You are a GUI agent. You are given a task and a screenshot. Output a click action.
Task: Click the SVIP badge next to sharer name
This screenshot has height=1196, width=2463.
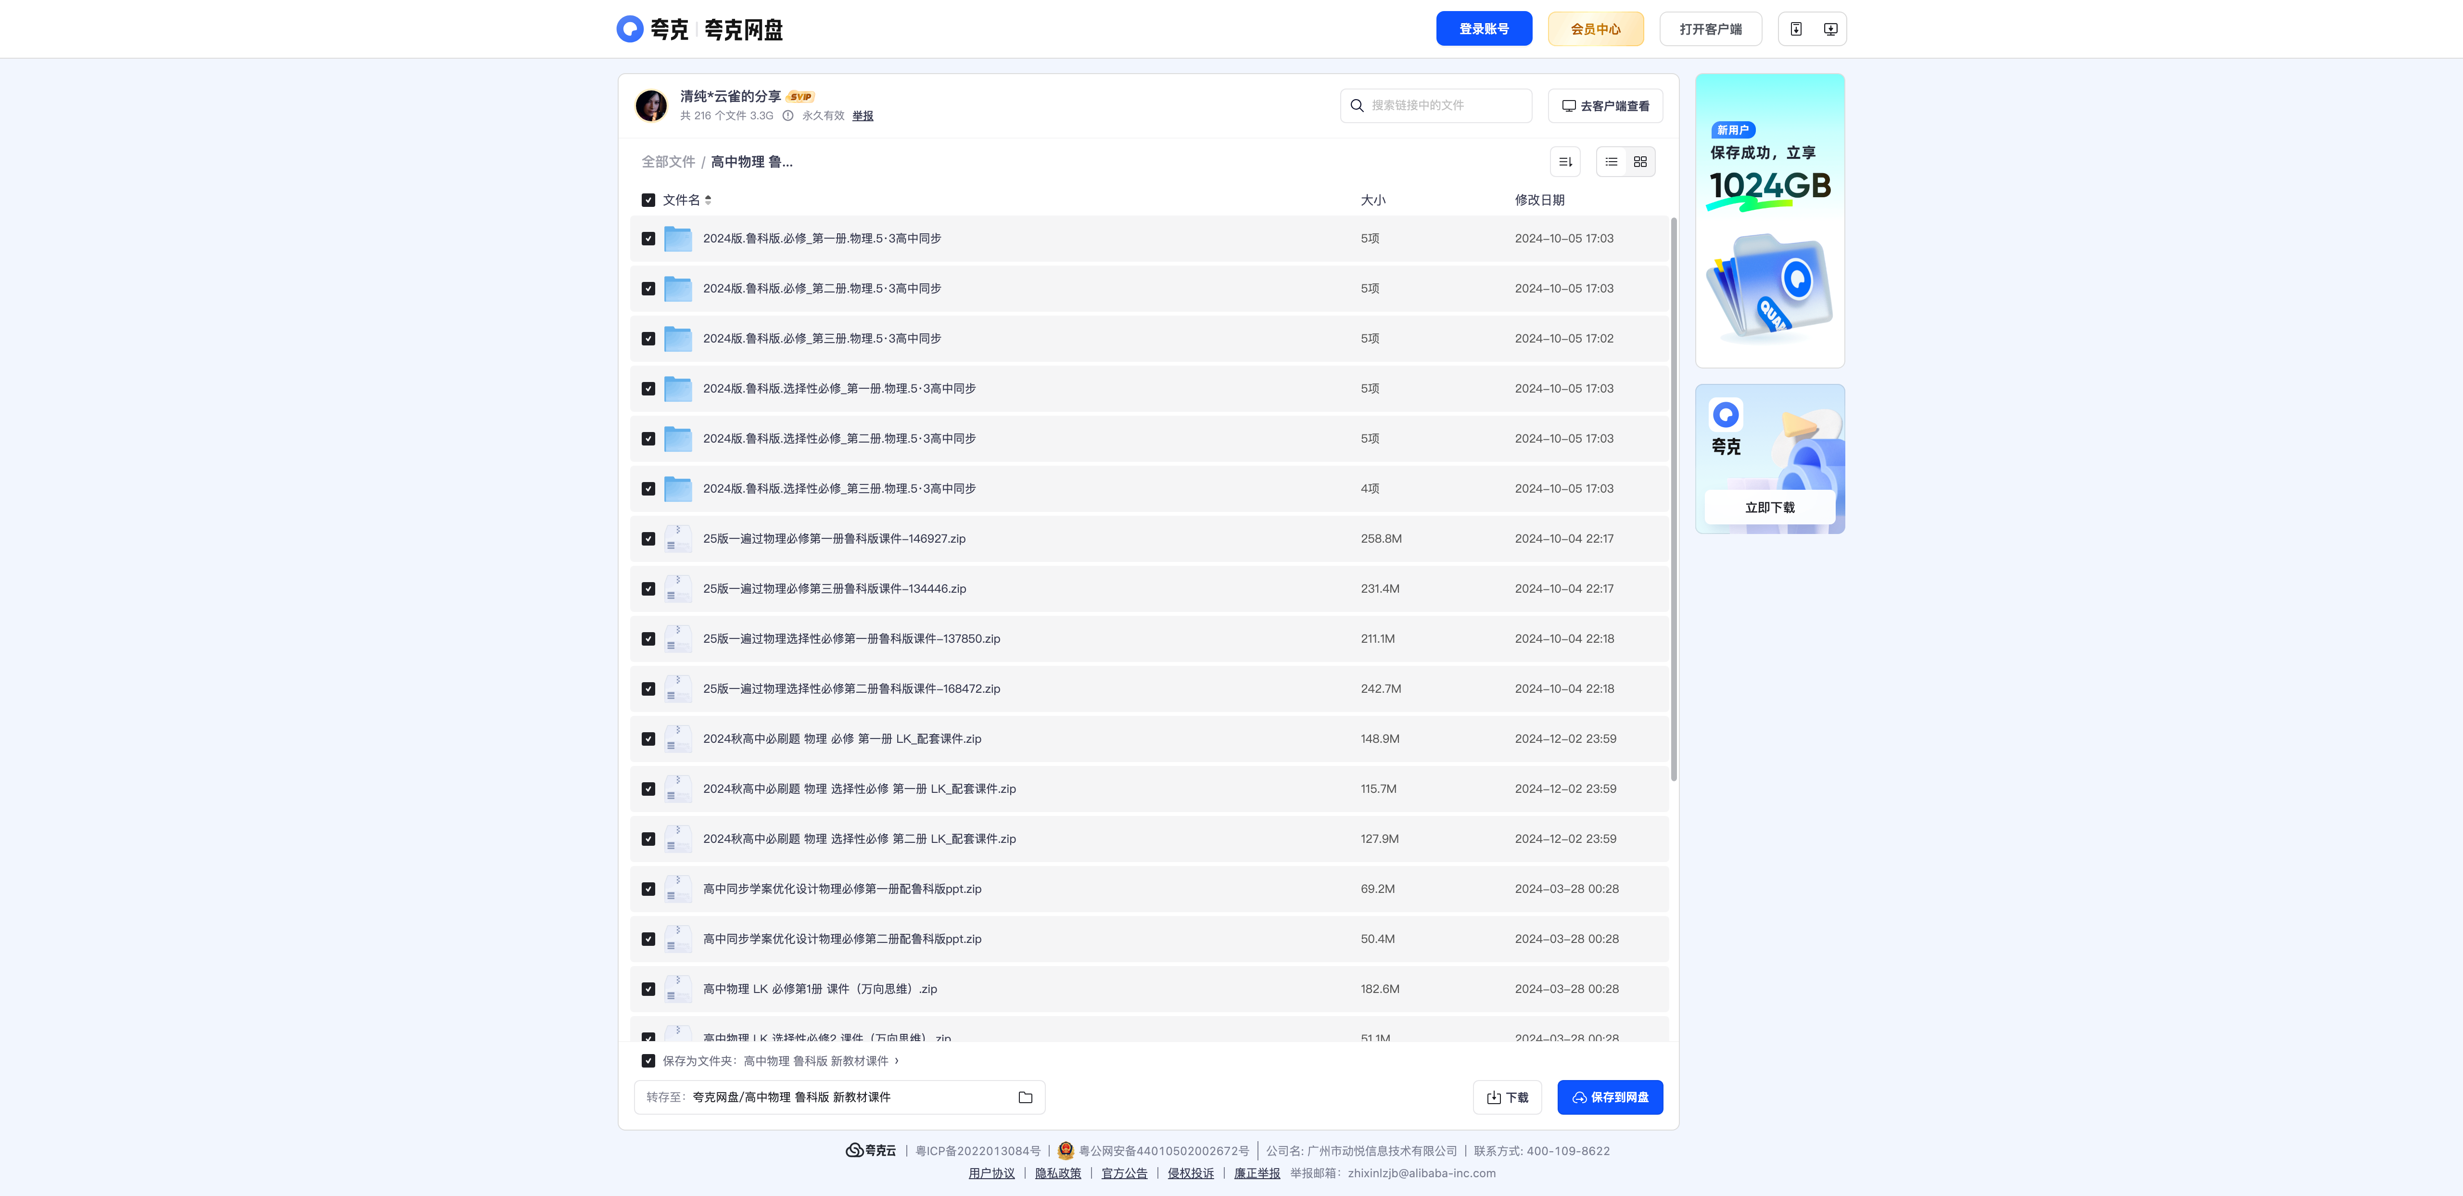(800, 97)
